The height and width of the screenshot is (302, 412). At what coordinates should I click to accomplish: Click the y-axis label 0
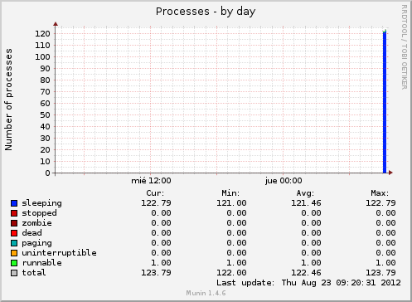click(x=47, y=173)
